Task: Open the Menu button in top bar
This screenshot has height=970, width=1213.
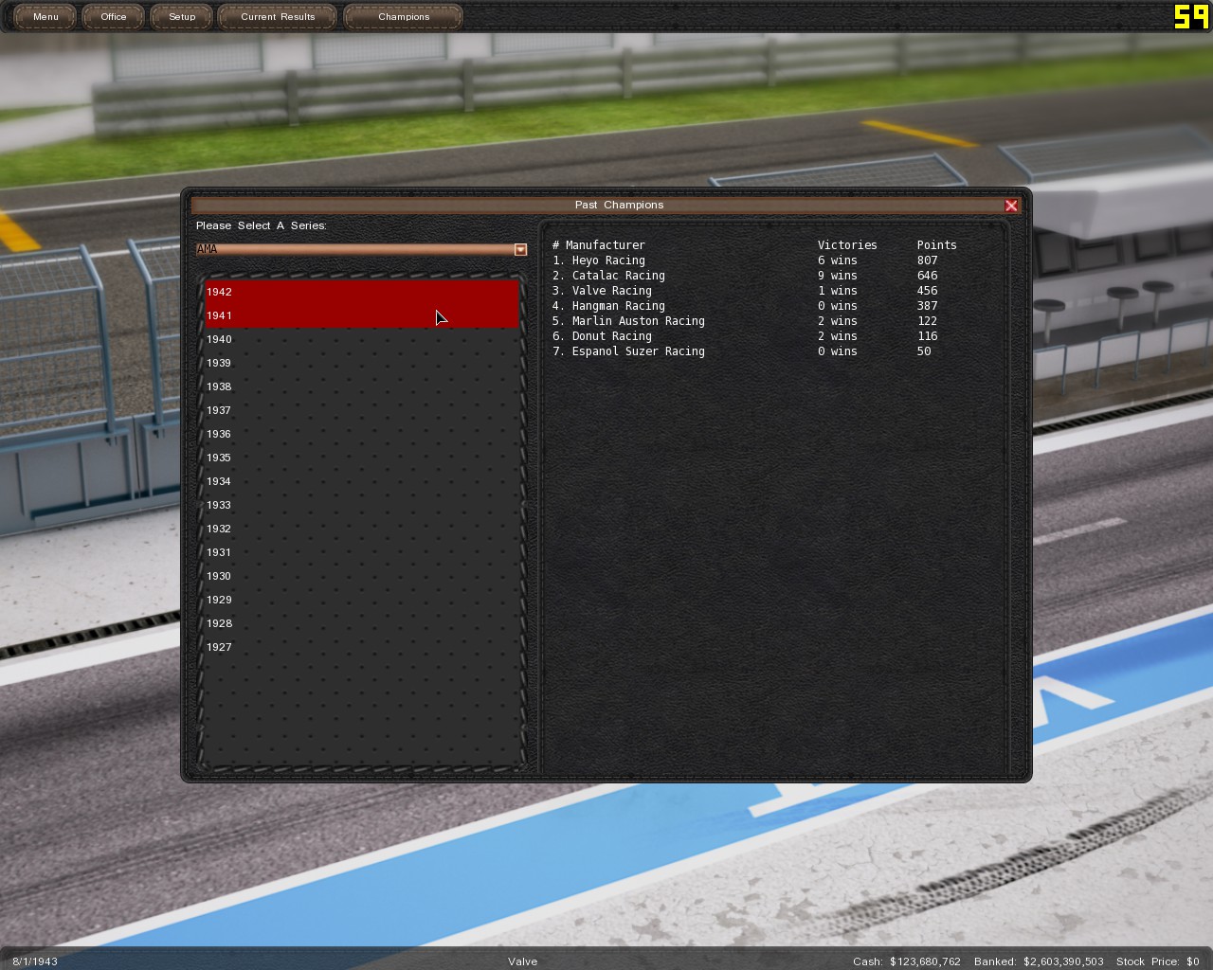Action: (x=45, y=17)
